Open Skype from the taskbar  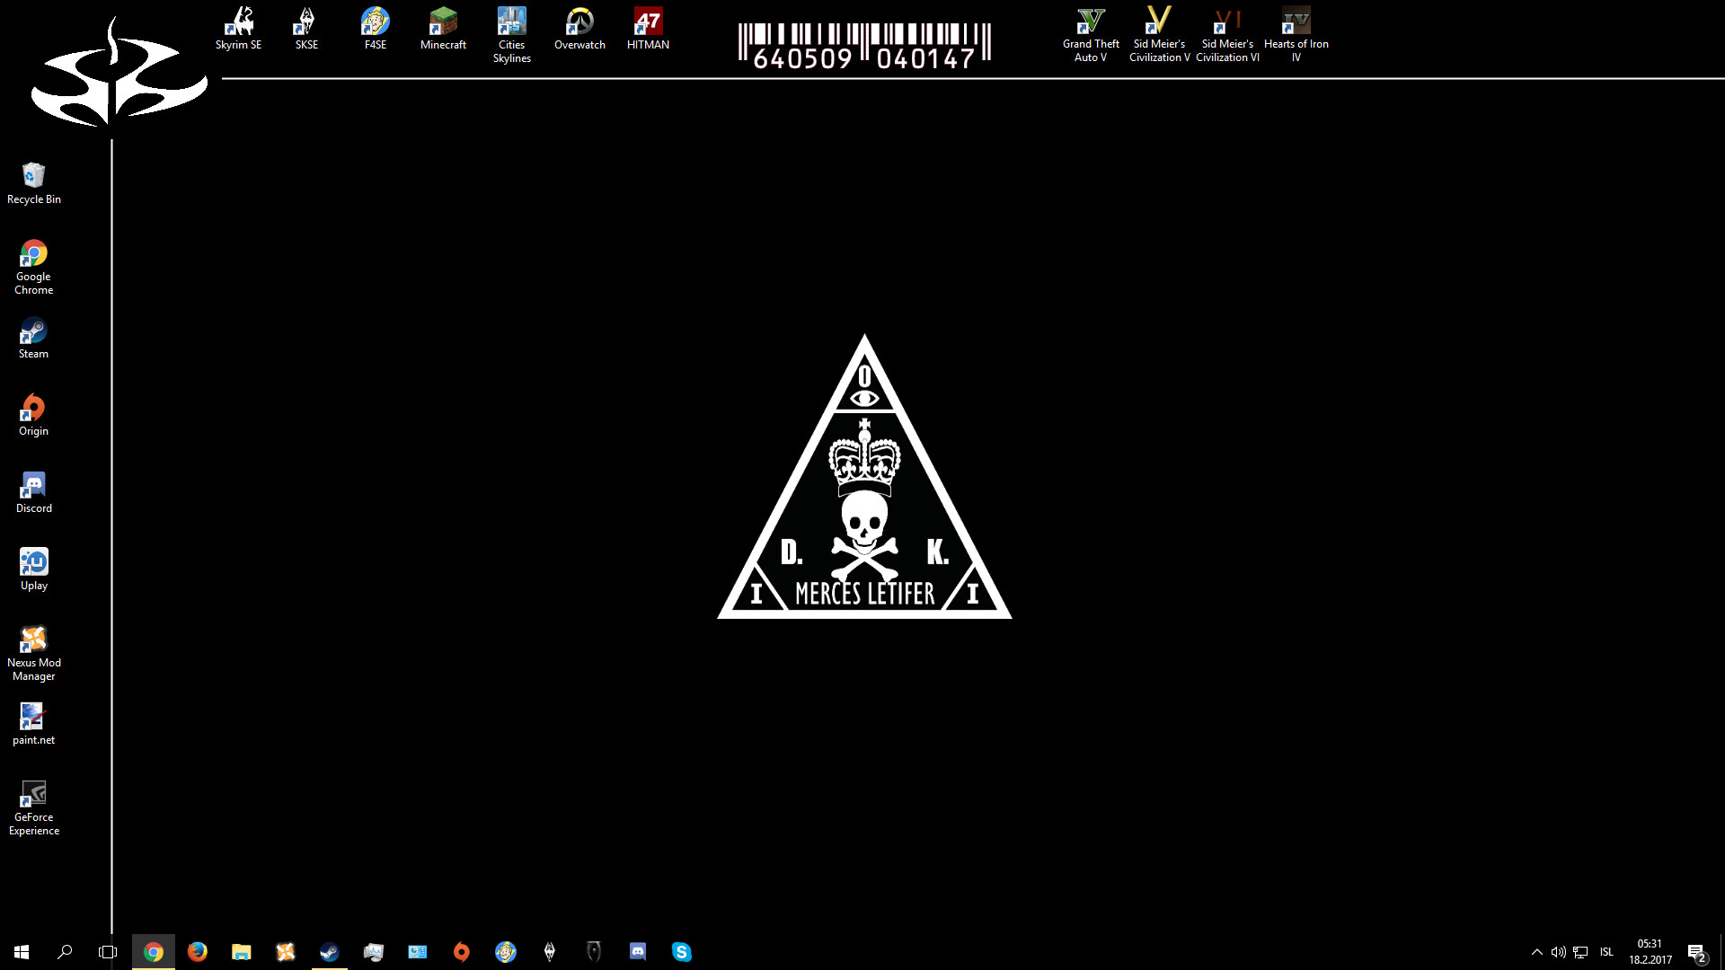tap(682, 951)
